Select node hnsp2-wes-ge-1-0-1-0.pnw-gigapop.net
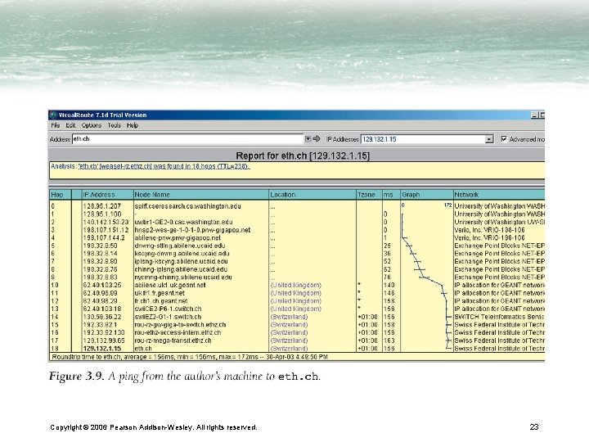The height and width of the screenshot is (442, 589). tap(192, 230)
